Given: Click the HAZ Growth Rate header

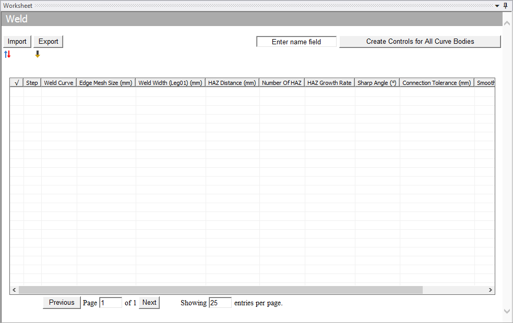Looking at the screenshot, I should (x=329, y=83).
